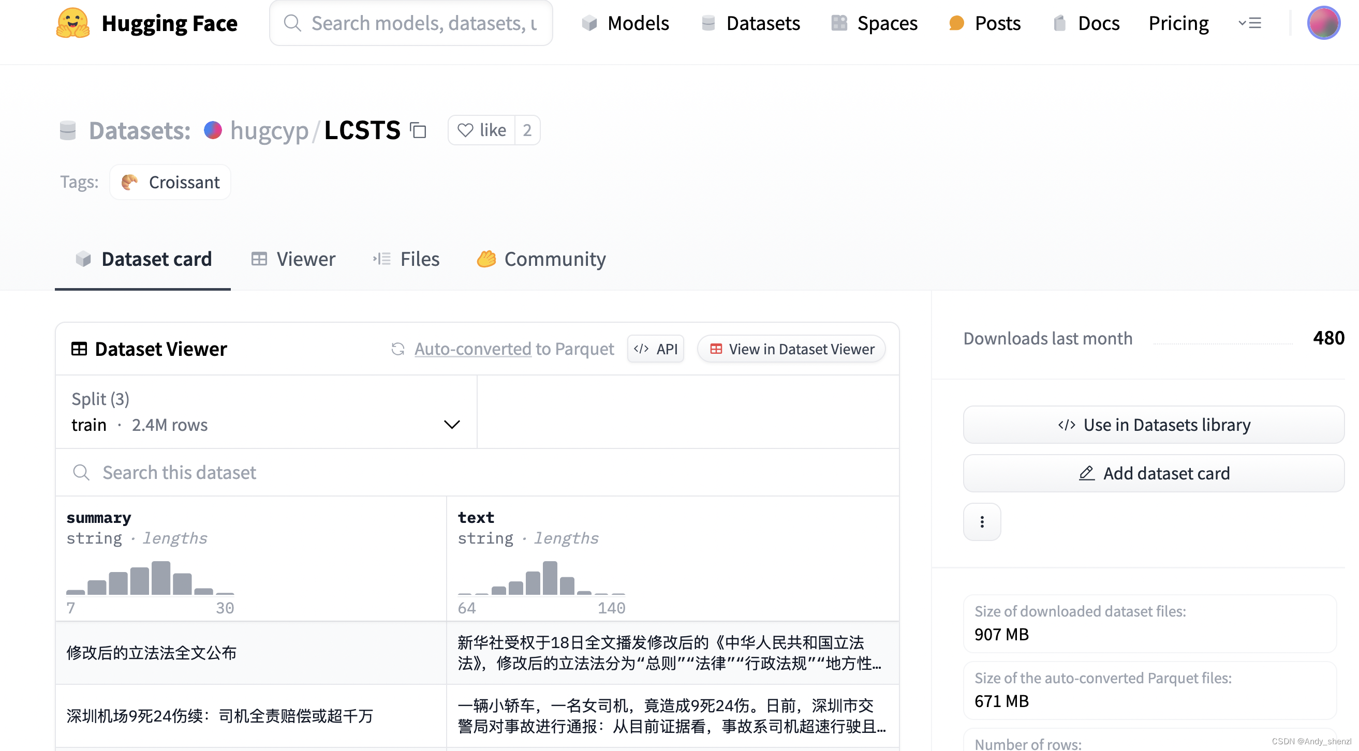Open the three-dot more options menu
This screenshot has width=1359, height=751.
click(x=982, y=521)
